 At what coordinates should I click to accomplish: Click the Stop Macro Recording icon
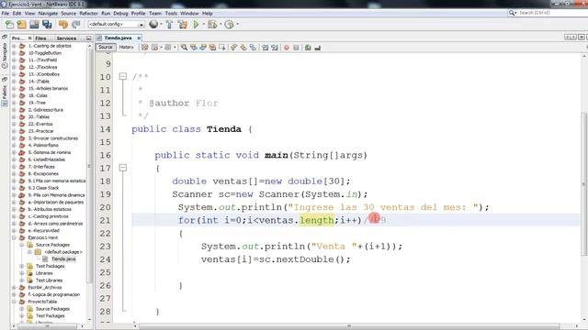tap(296, 48)
